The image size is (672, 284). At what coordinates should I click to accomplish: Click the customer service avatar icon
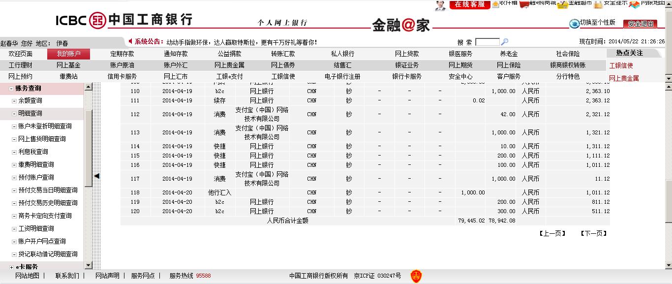click(440, 5)
